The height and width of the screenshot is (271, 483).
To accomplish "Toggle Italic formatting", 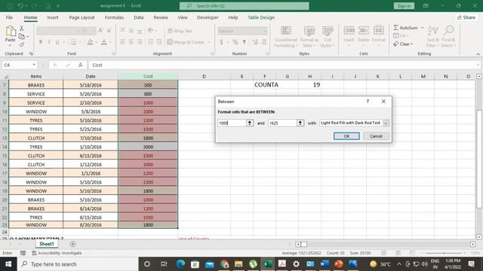I will [x=48, y=42].
